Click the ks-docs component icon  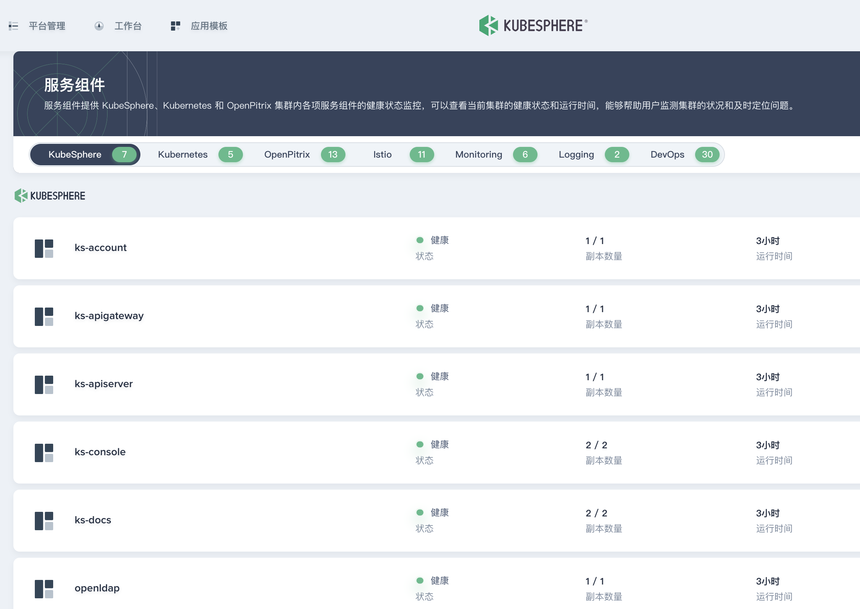tap(44, 521)
